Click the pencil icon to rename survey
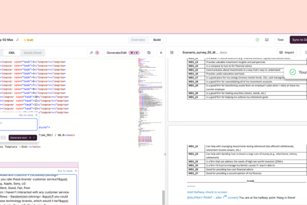Viewport: 307px width, 205px height. [17, 40]
